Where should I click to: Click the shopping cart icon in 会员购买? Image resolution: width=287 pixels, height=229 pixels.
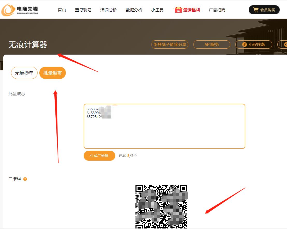tap(256, 10)
